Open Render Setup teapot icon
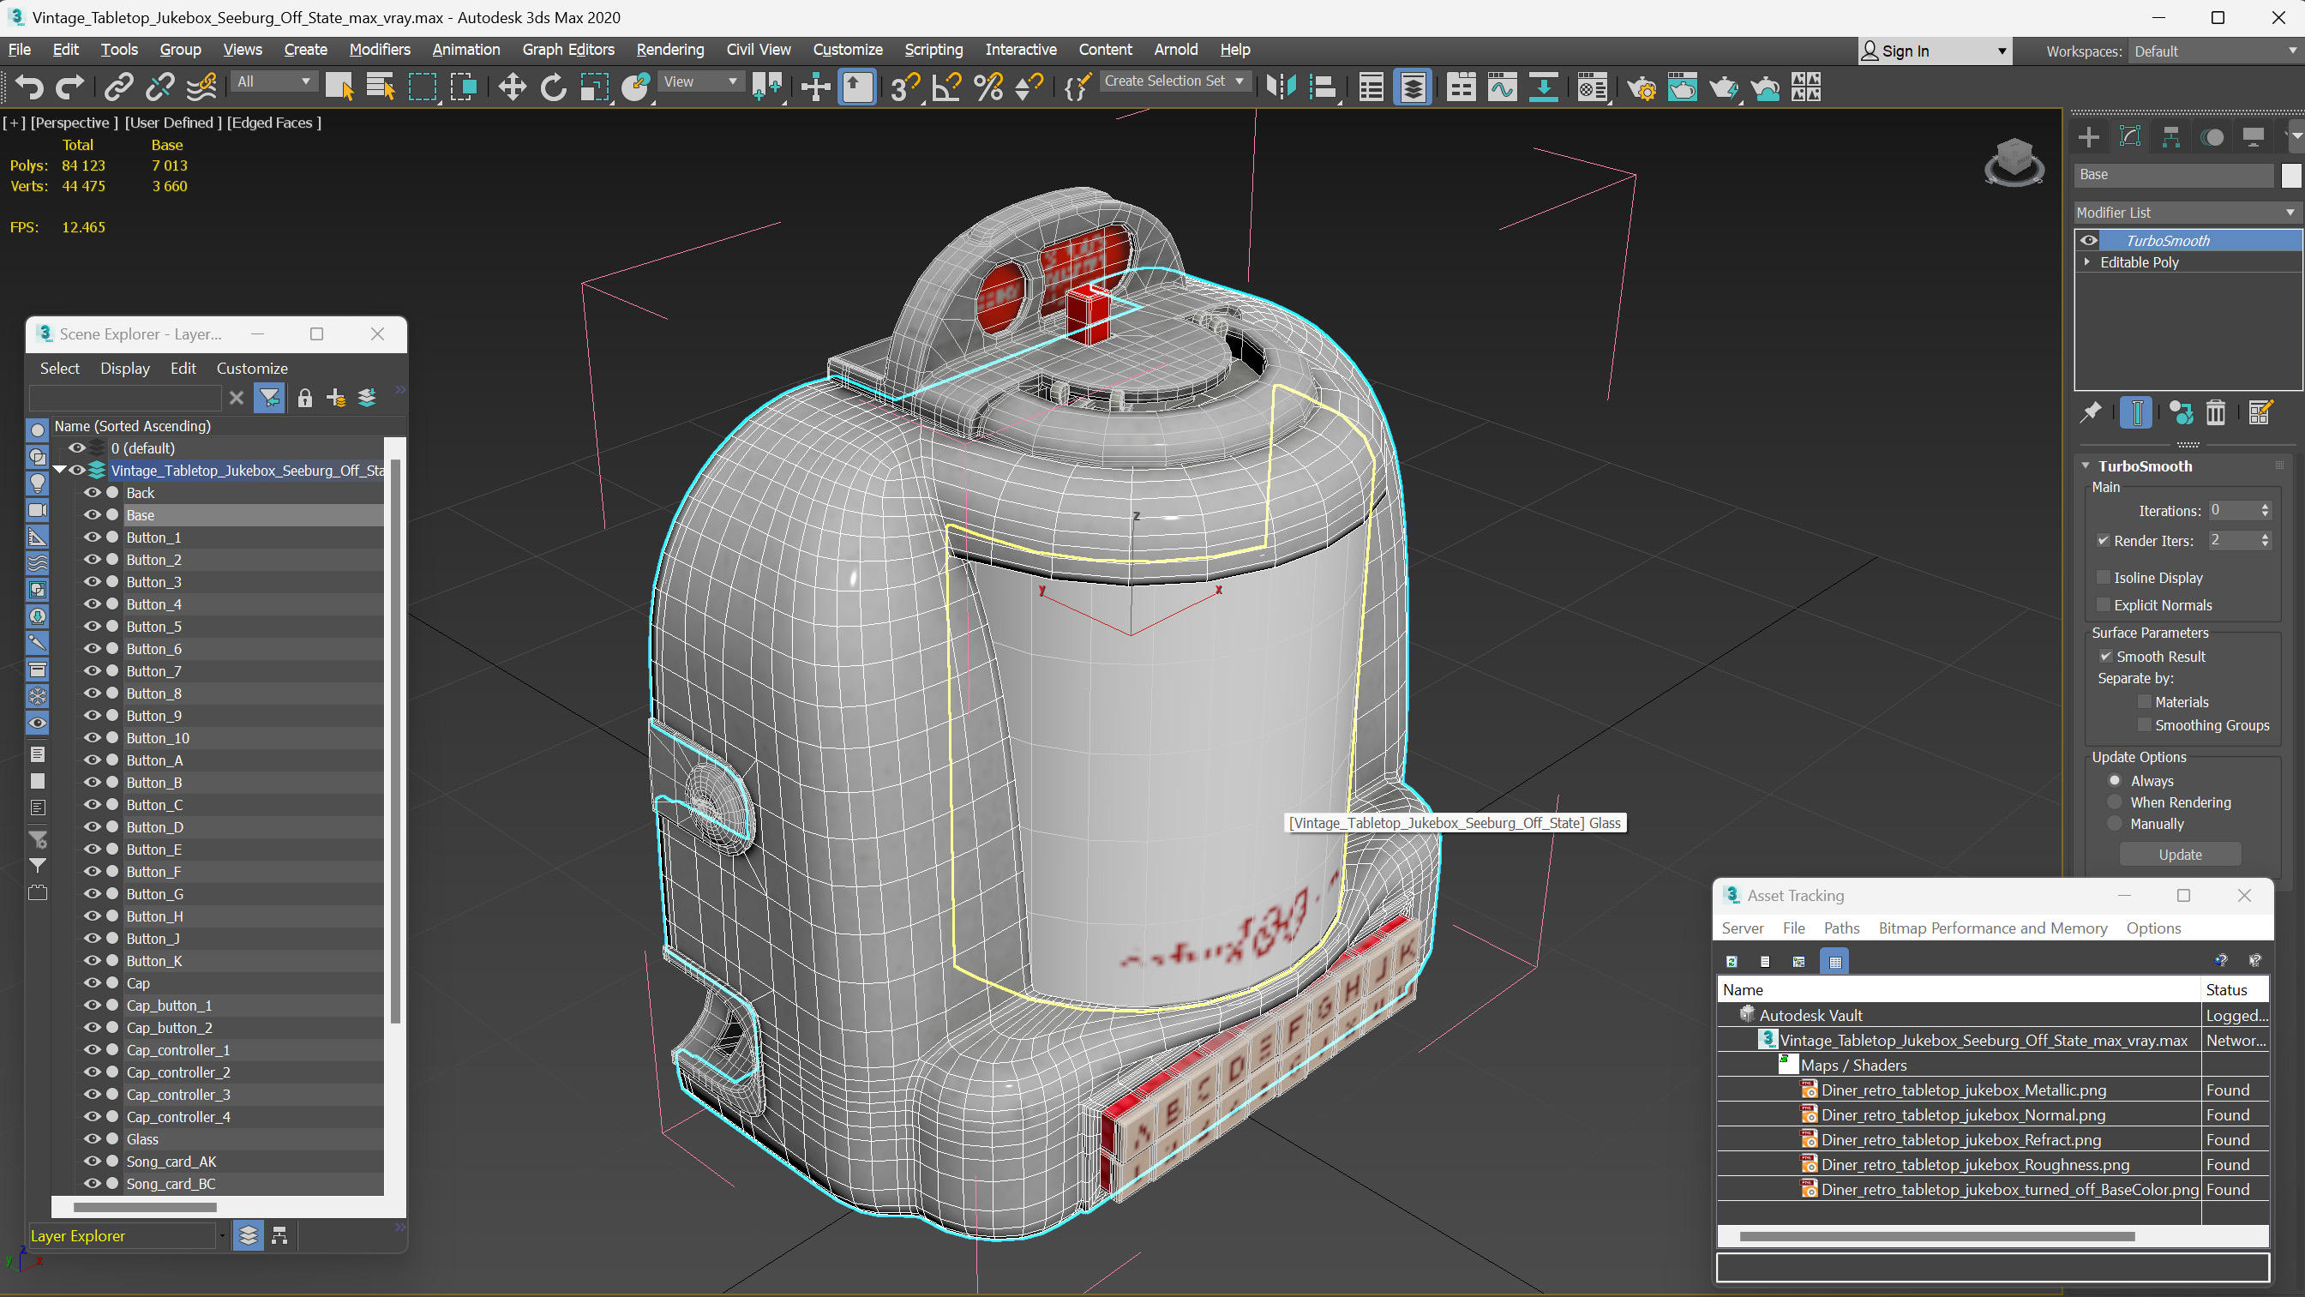 [x=1641, y=87]
